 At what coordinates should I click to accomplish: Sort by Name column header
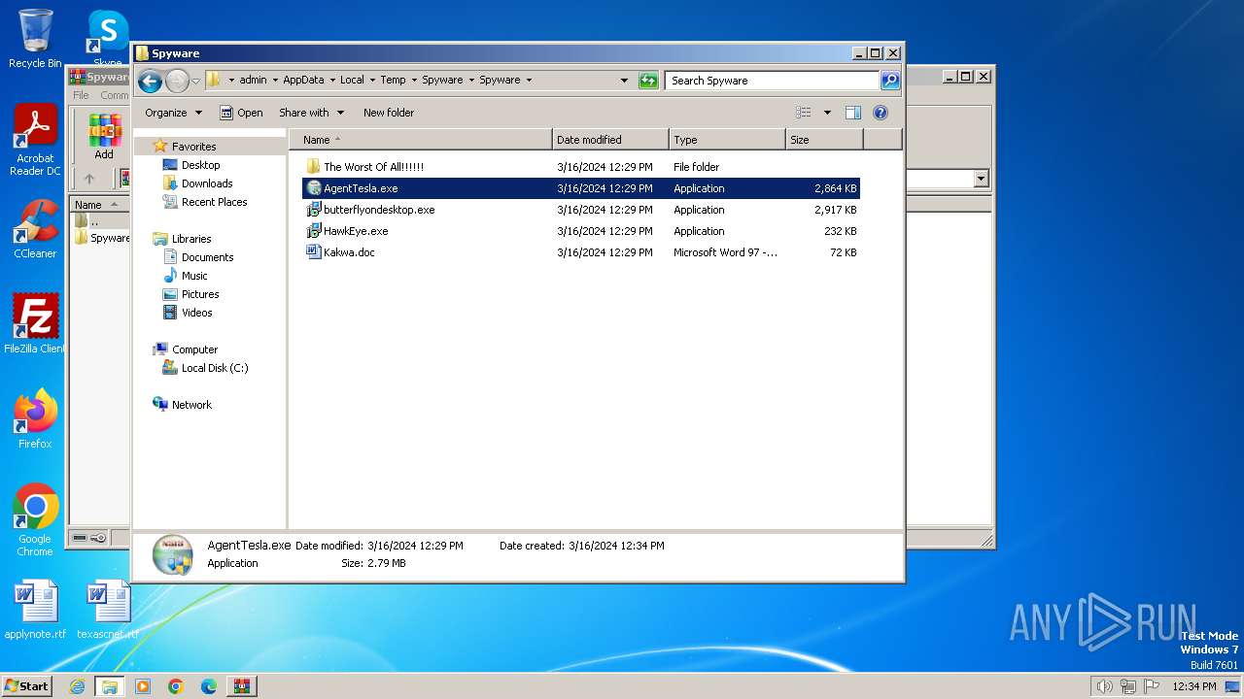click(420, 140)
